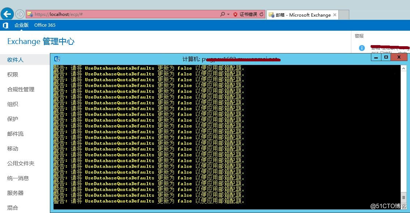Click the browser back arrow button
This screenshot has width=410, height=213.
pyautogui.click(x=7, y=14)
